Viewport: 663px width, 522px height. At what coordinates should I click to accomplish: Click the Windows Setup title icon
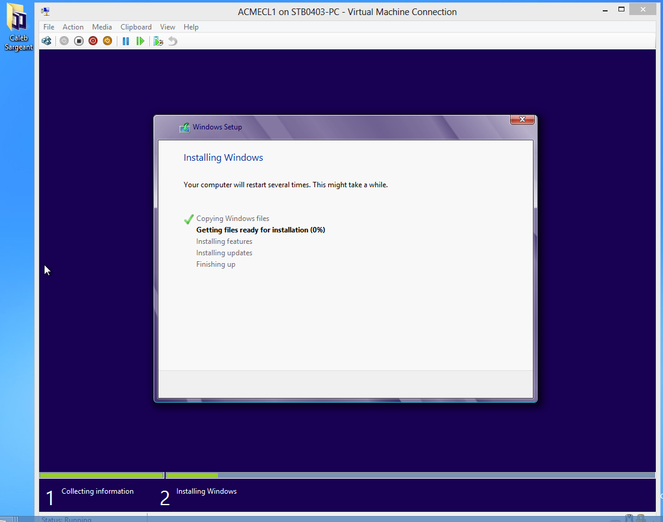pos(184,127)
